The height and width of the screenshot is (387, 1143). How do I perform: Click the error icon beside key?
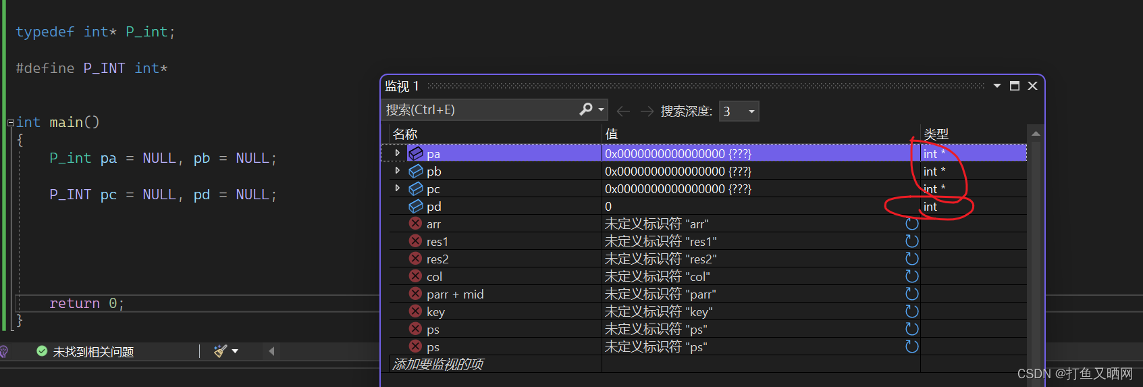[x=416, y=311]
